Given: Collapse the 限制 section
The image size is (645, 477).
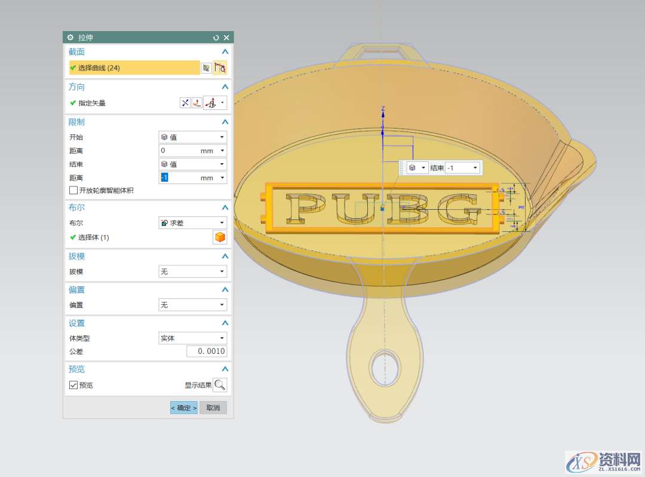Looking at the screenshot, I should tap(225, 122).
